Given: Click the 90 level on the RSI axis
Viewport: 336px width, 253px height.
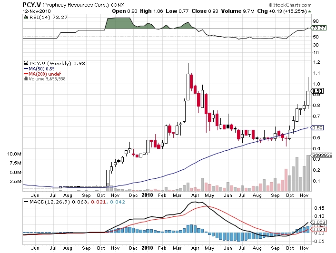Looking at the screenshot, I should (x=316, y=21).
